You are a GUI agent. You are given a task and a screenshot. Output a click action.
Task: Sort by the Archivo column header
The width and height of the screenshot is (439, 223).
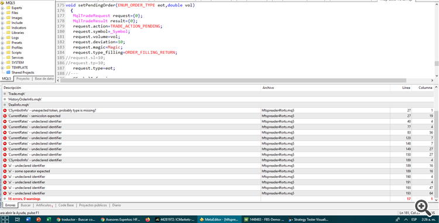tap(325, 88)
